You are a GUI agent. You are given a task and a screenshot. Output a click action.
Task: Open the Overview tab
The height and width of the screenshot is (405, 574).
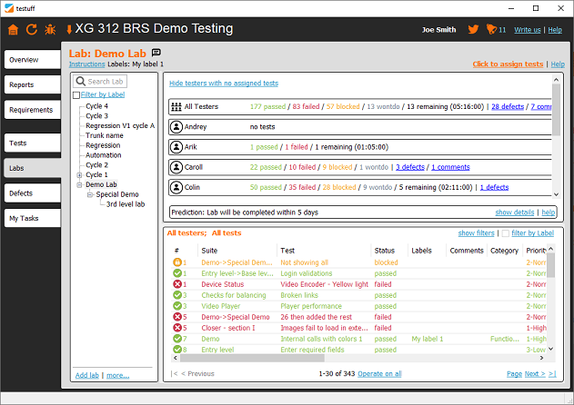[x=33, y=60]
